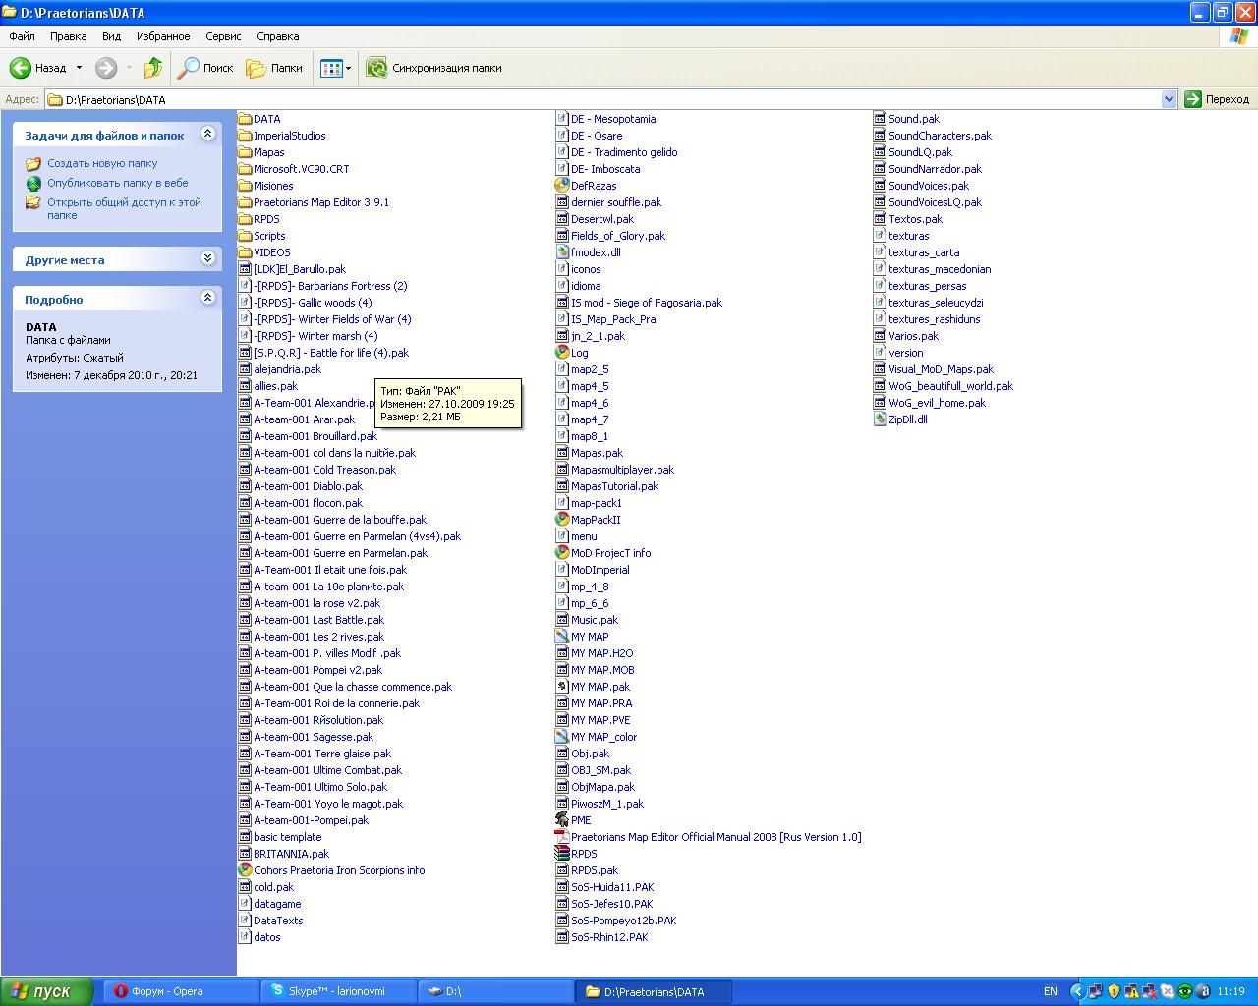The image size is (1258, 1006).
Task: Select the file SoS-Pompeyo12b.PAK
Action: tap(616, 921)
